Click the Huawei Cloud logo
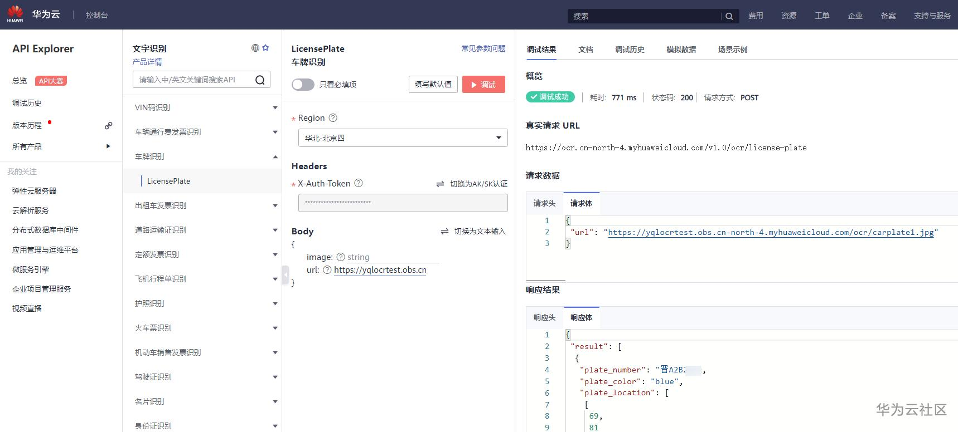 point(15,14)
